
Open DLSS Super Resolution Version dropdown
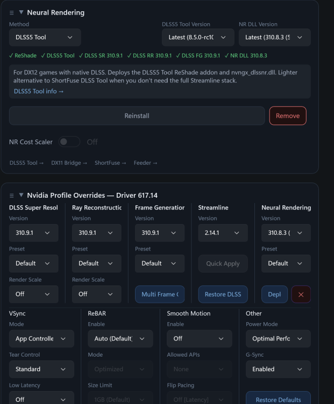click(x=34, y=233)
